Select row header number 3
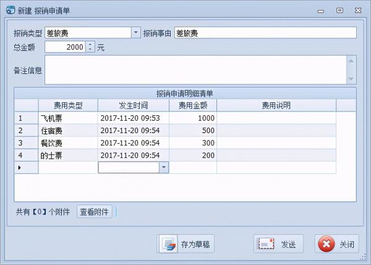Viewport: 371px width, 265px height. 26,142
